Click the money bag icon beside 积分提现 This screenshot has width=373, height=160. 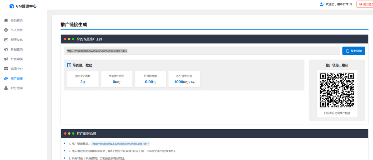[6, 88]
